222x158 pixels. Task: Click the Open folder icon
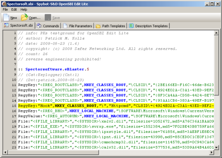[24, 17]
